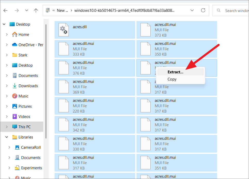
Task: Select Videos in navigation pane
Action: pyautogui.click(x=24, y=117)
